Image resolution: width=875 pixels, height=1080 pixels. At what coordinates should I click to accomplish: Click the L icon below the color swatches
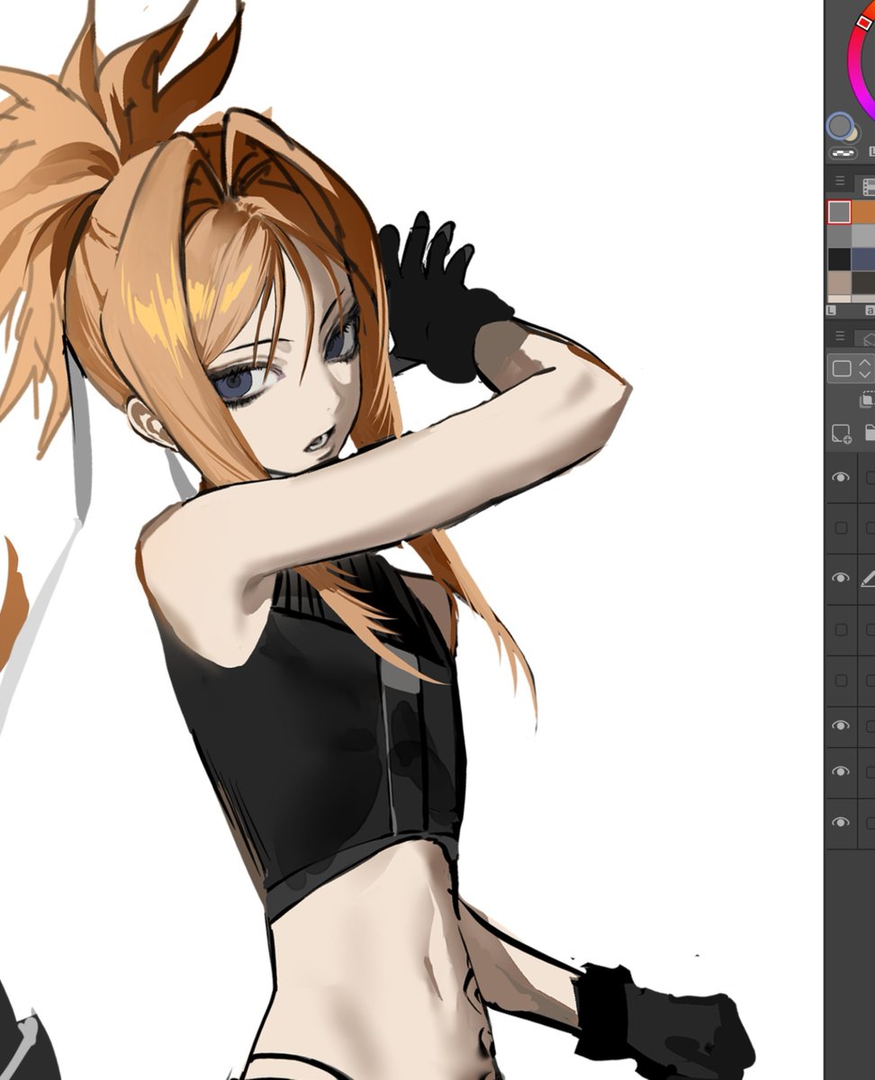[x=831, y=310]
